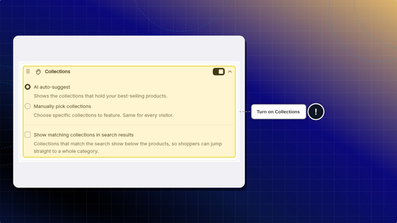
Task: Click 'Choose specific collections to feature' description
Action: (x=104, y=115)
